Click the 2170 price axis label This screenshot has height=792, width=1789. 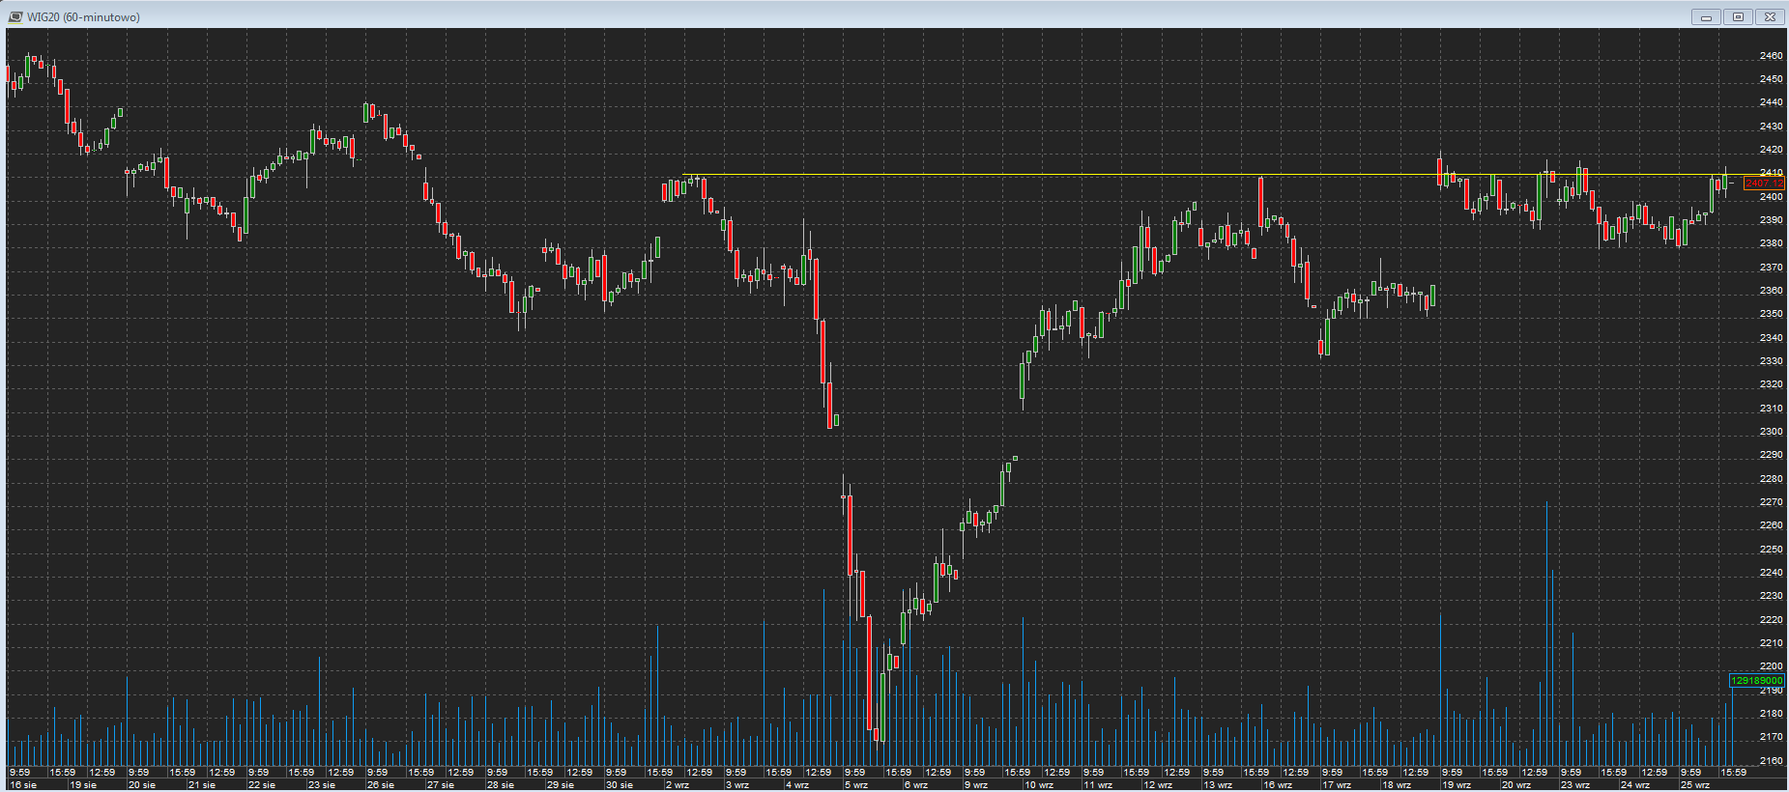[x=1772, y=737]
